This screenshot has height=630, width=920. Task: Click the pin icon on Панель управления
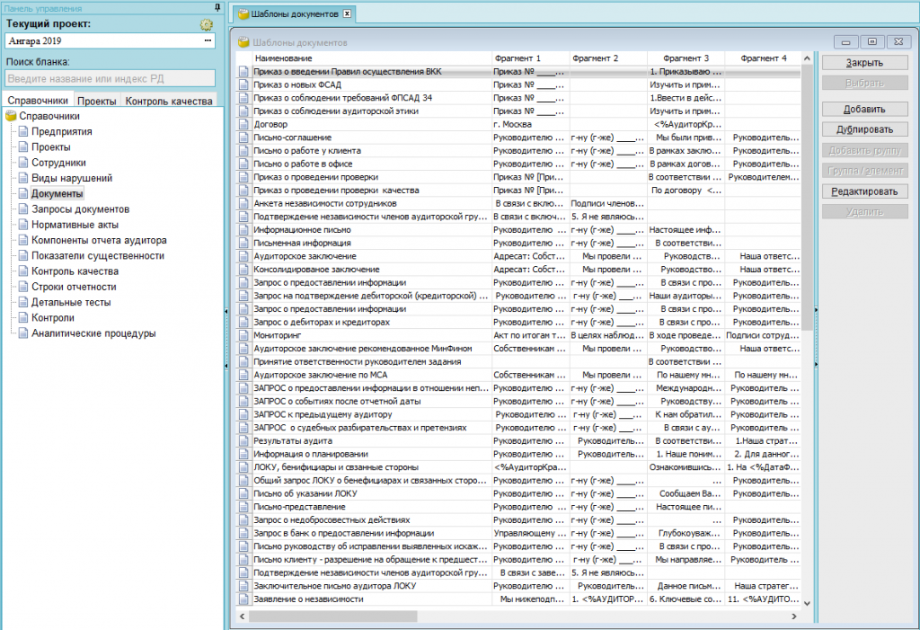click(x=217, y=7)
